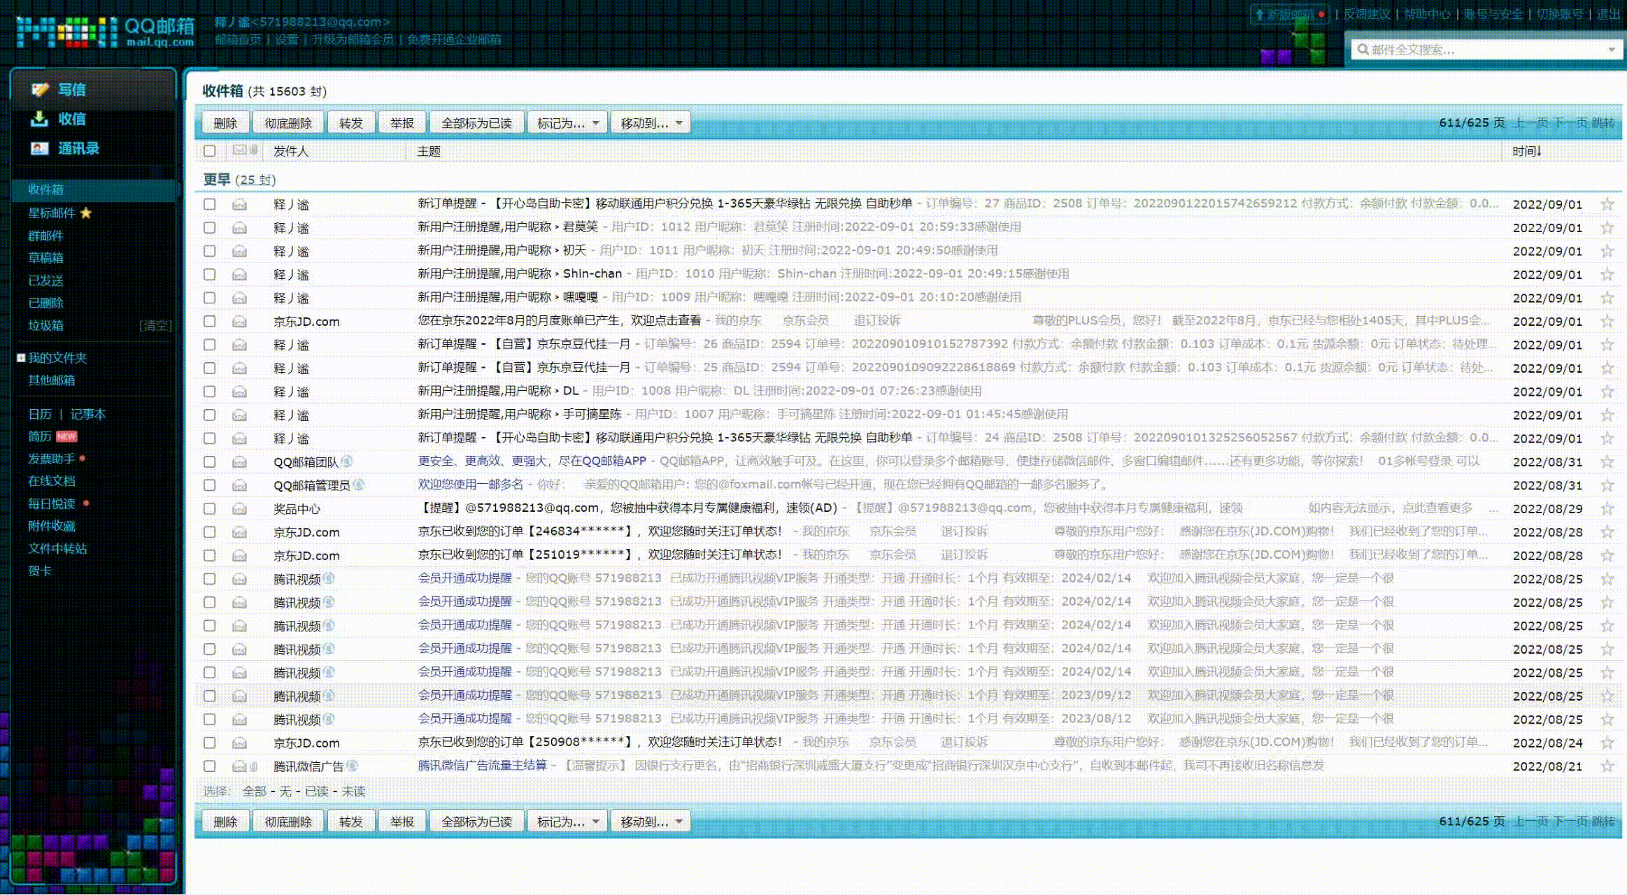Click the top 下一页 link
The height and width of the screenshot is (895, 1627).
[x=1569, y=123]
